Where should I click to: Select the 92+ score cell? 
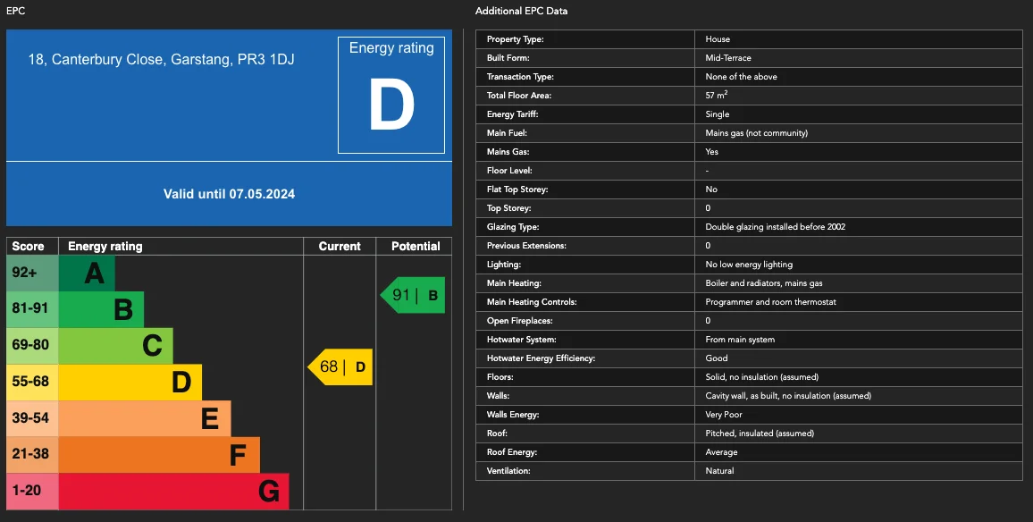32,274
